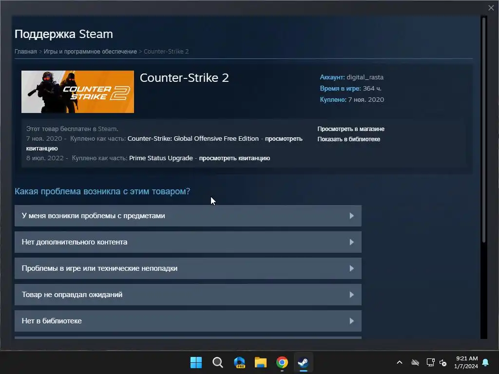The image size is (499, 374).
Task: Open Игры и программное обеспечение breadcrumb
Action: [90, 52]
